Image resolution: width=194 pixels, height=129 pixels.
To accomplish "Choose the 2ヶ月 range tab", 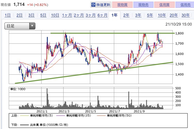I will [79, 15].
